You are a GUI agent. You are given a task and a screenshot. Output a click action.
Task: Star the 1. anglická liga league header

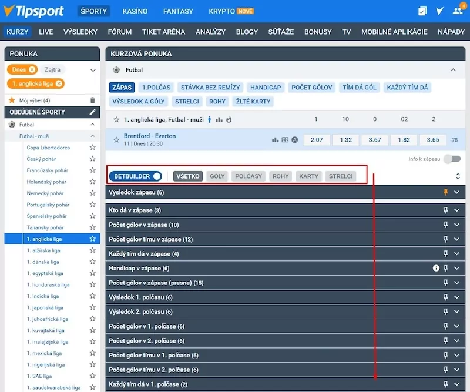[x=116, y=120]
